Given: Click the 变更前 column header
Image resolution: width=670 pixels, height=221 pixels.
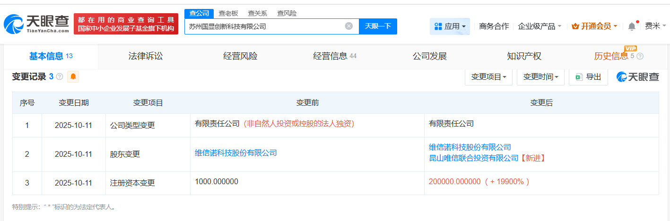Looking at the screenshot, I should [307, 103].
